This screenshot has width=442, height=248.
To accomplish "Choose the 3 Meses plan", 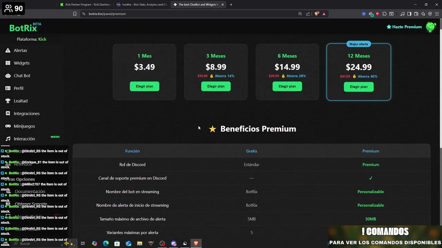I will click(x=216, y=86).
